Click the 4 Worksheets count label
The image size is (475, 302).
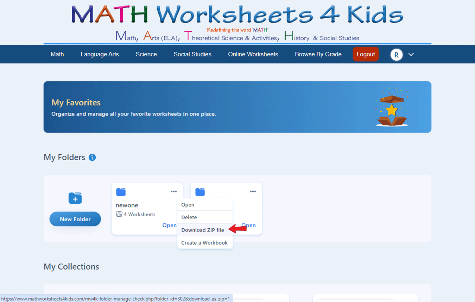[x=139, y=214]
